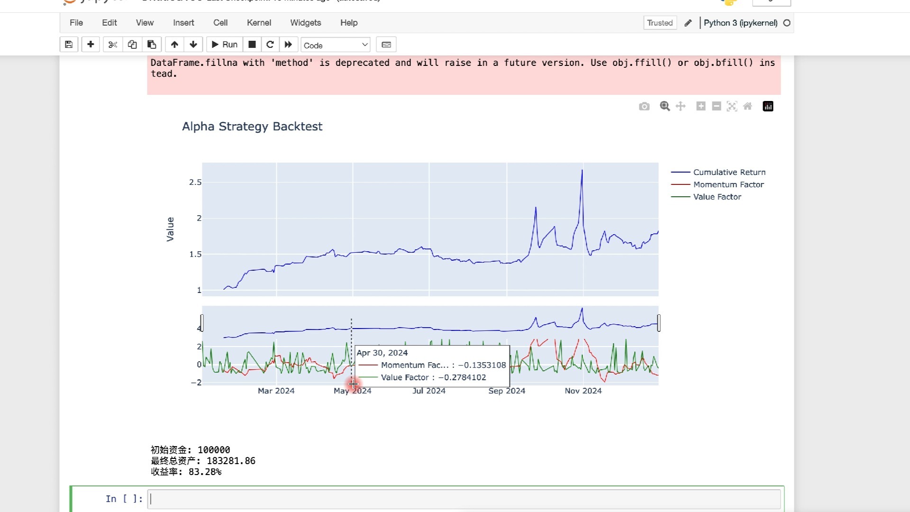Hide the Momentum Factor legend entry
Viewport: 910px width, 512px height.
(728, 184)
